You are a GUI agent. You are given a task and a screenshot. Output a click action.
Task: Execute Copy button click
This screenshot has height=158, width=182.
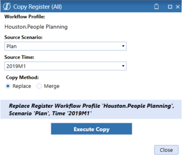[x=91, y=129]
